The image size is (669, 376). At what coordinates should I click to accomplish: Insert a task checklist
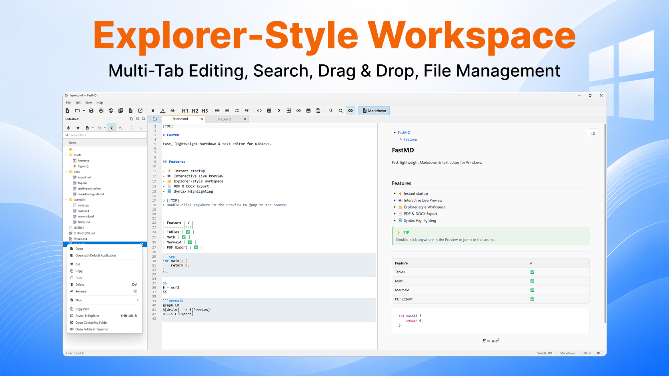[237, 111]
